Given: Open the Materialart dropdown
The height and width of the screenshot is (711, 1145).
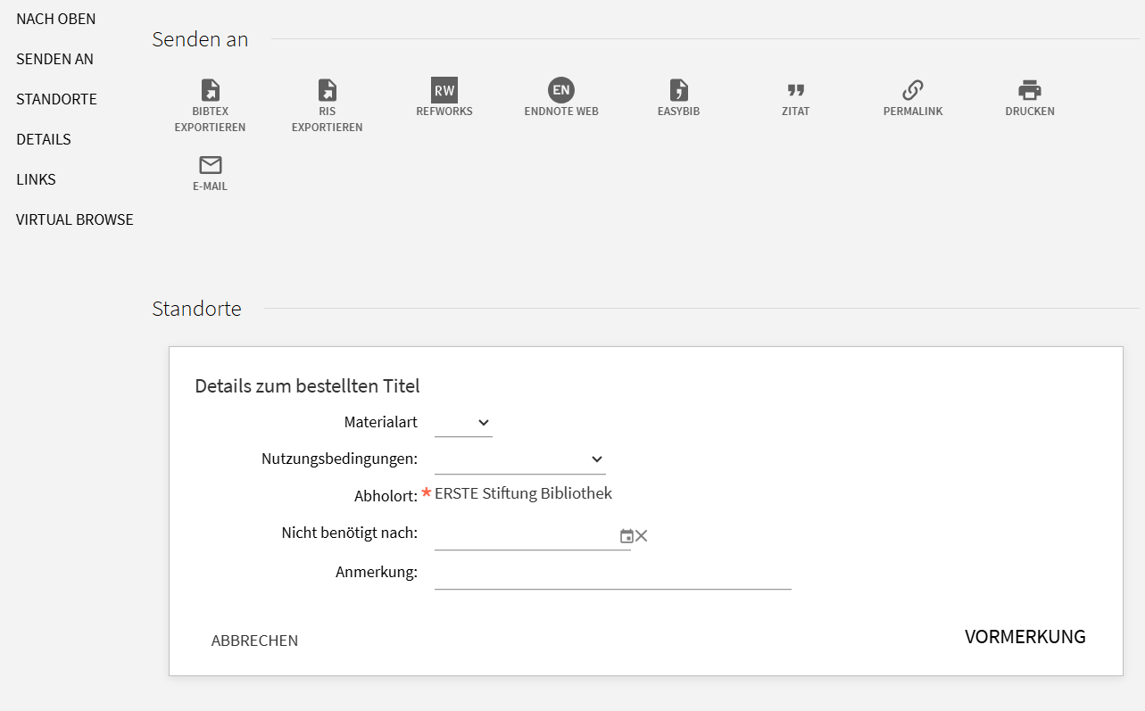Looking at the screenshot, I should (x=463, y=423).
